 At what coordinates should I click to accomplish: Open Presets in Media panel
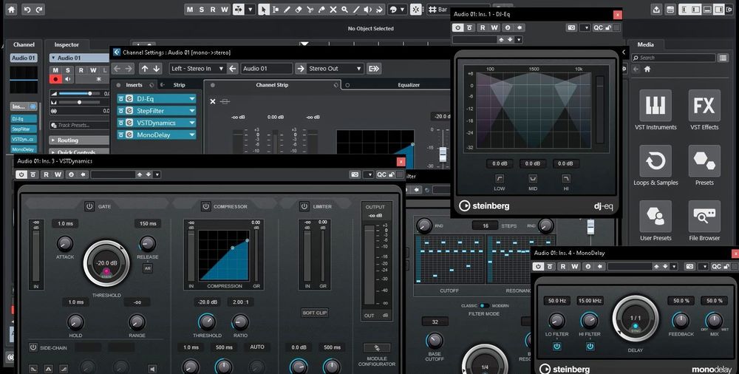(704, 166)
